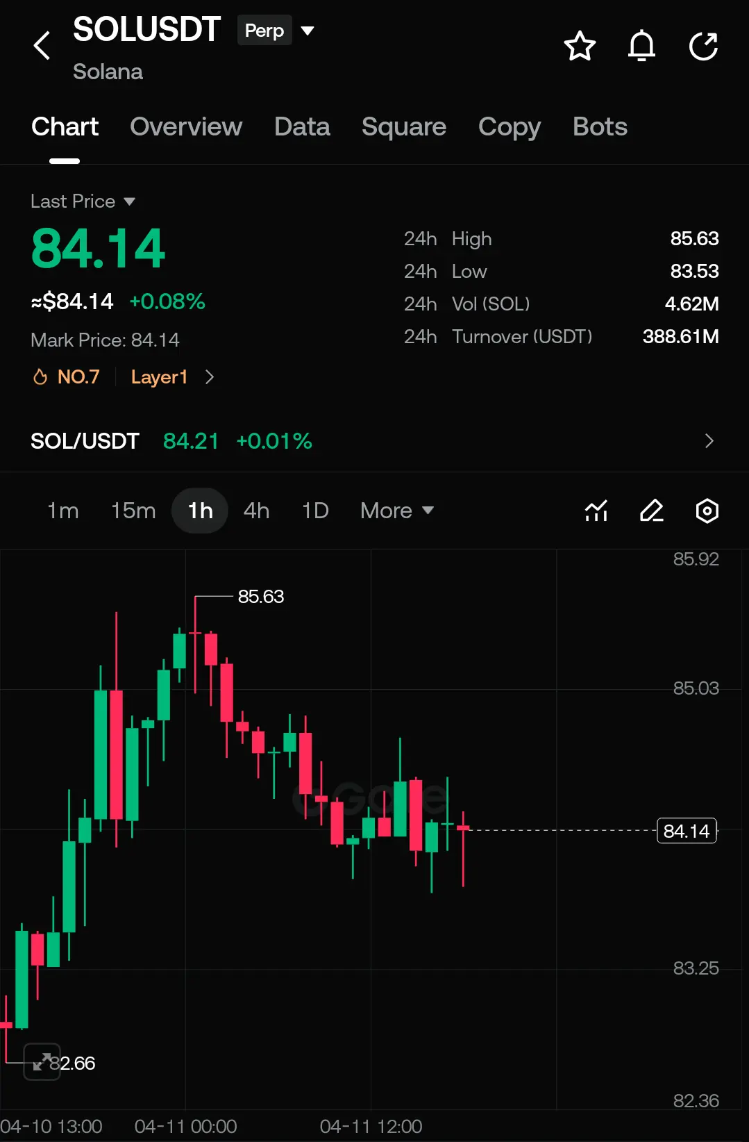Switch to the Chart tab
The height and width of the screenshot is (1142, 749).
pyautogui.click(x=65, y=127)
